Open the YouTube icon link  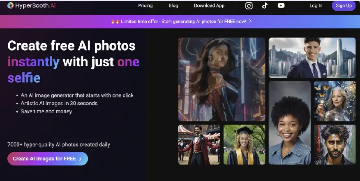[281, 5]
